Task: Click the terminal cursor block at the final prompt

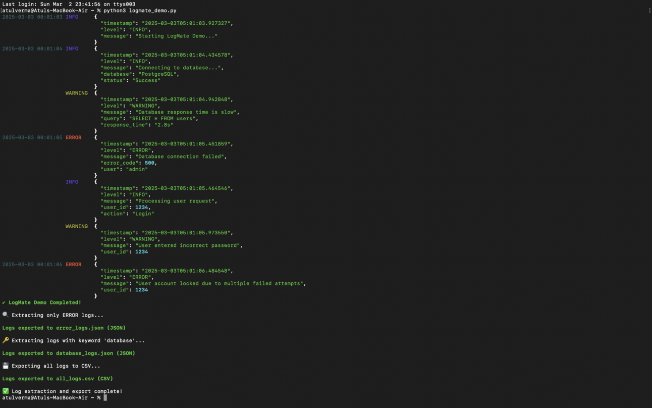Action: [x=105, y=397]
